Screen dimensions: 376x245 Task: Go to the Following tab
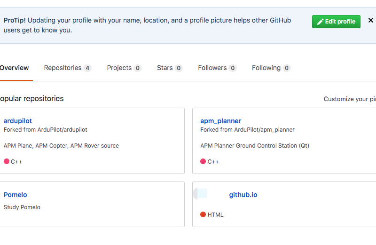(266, 68)
